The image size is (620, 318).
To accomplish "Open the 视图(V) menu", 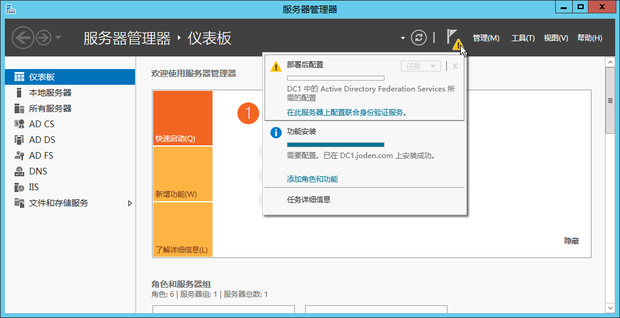I will coord(556,38).
